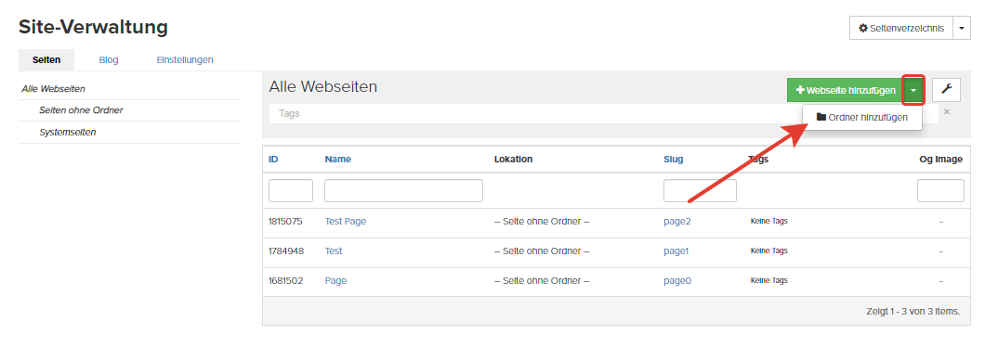This screenshot has width=998, height=347.
Task: Sort by the Slug column header
Action: click(674, 160)
